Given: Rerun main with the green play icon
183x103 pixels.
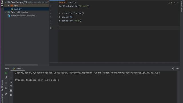Looking at the screenshot, I should pyautogui.click(x=6, y=73).
